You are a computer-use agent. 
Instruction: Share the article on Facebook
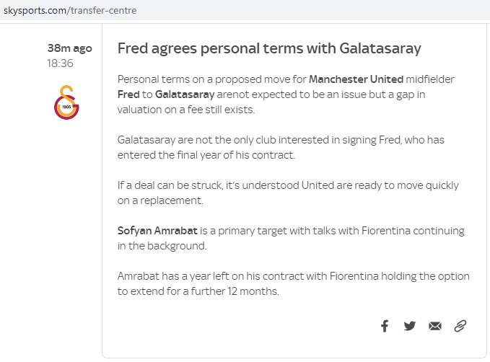pyautogui.click(x=385, y=326)
